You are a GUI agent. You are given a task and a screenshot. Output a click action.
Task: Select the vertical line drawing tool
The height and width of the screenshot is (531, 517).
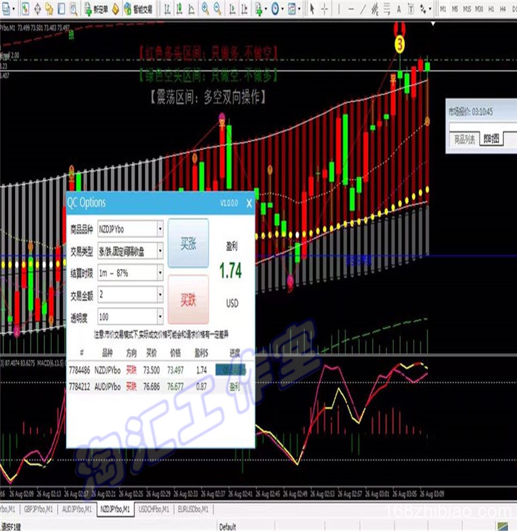[339, 9]
